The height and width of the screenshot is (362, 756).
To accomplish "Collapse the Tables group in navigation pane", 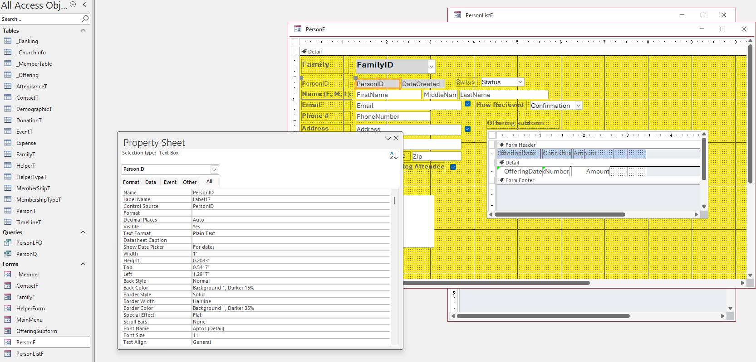I will (83, 30).
